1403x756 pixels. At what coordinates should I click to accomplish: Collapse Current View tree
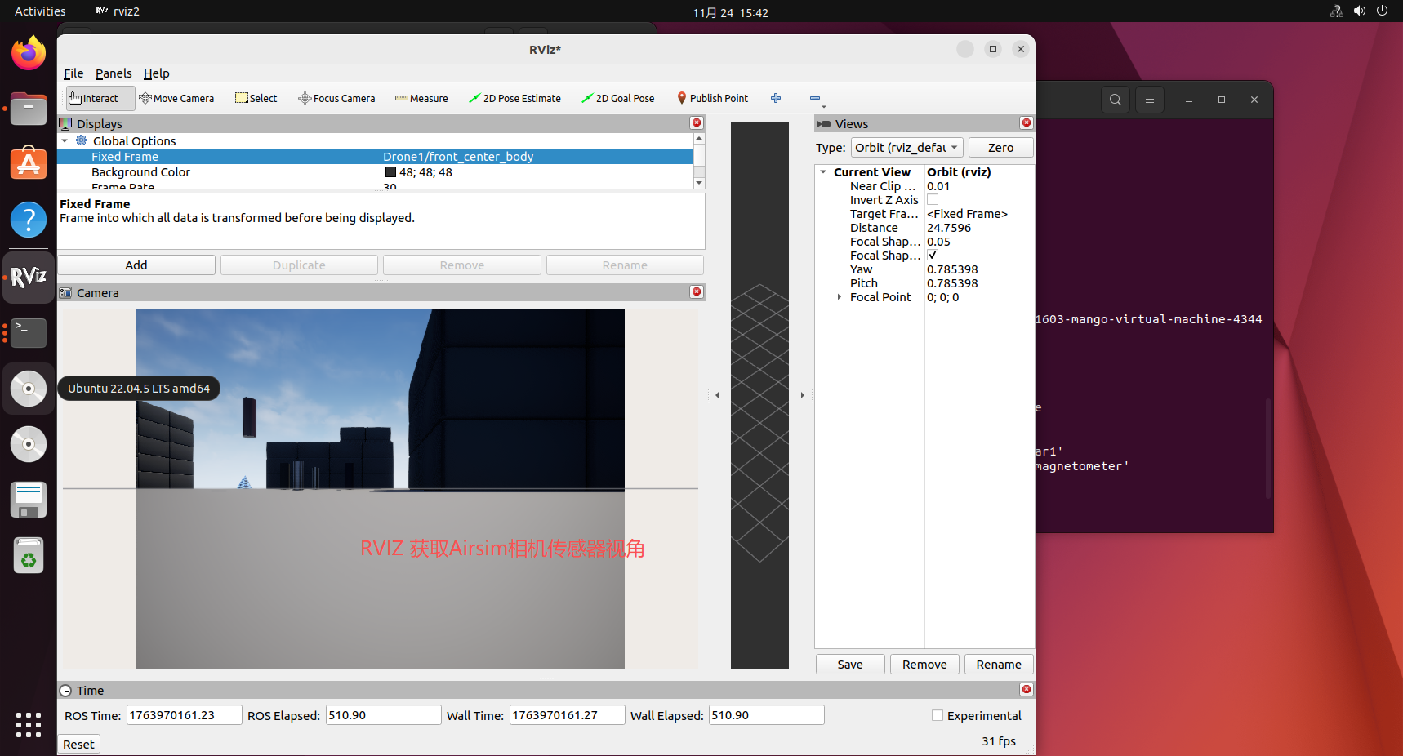click(x=823, y=172)
